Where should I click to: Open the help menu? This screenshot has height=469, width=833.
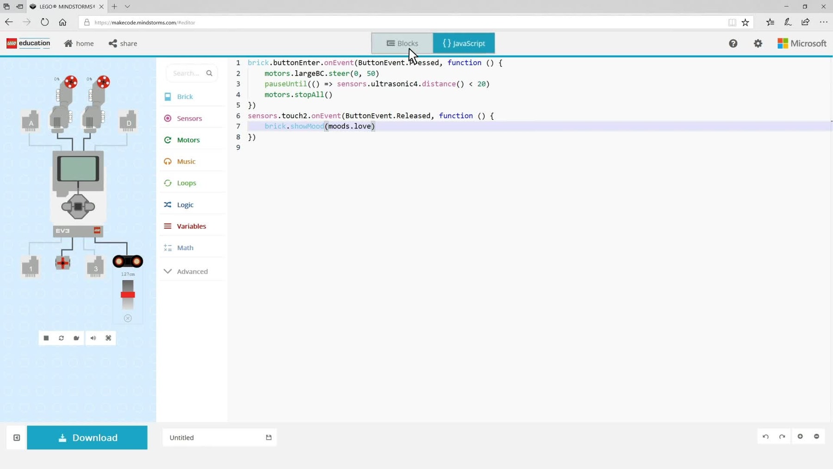(x=733, y=44)
